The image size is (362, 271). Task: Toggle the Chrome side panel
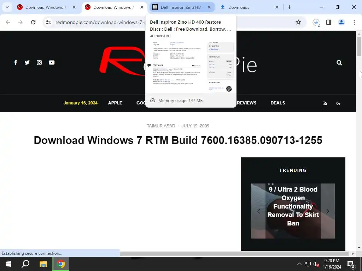[329, 22]
